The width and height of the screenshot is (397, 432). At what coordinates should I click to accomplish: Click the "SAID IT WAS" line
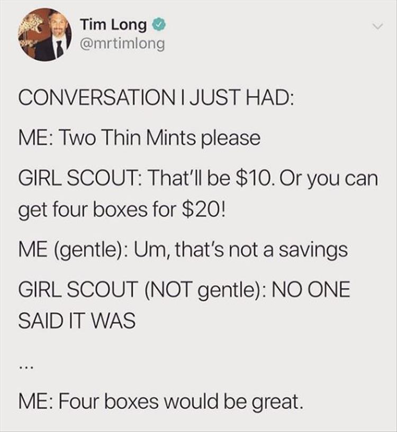77,320
